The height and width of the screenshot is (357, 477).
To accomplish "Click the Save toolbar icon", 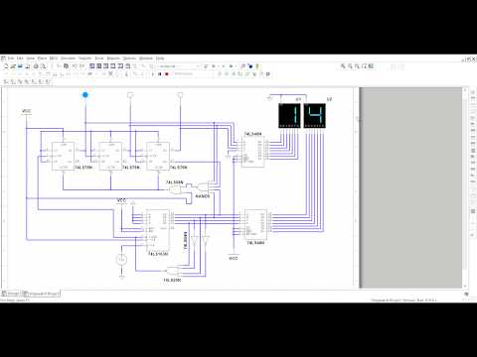I will coord(20,66).
